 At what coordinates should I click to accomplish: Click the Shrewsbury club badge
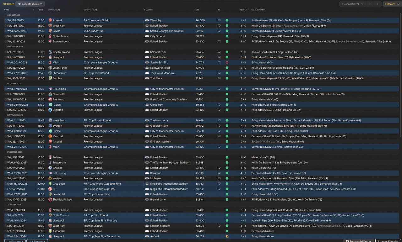[x=50, y=73]
